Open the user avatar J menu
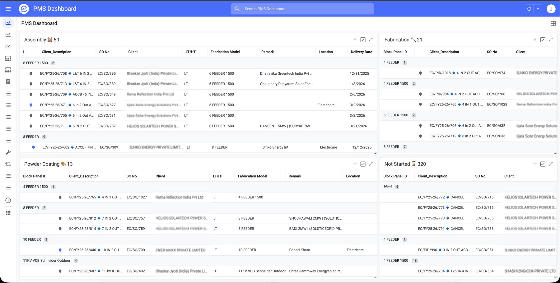 click(x=551, y=9)
